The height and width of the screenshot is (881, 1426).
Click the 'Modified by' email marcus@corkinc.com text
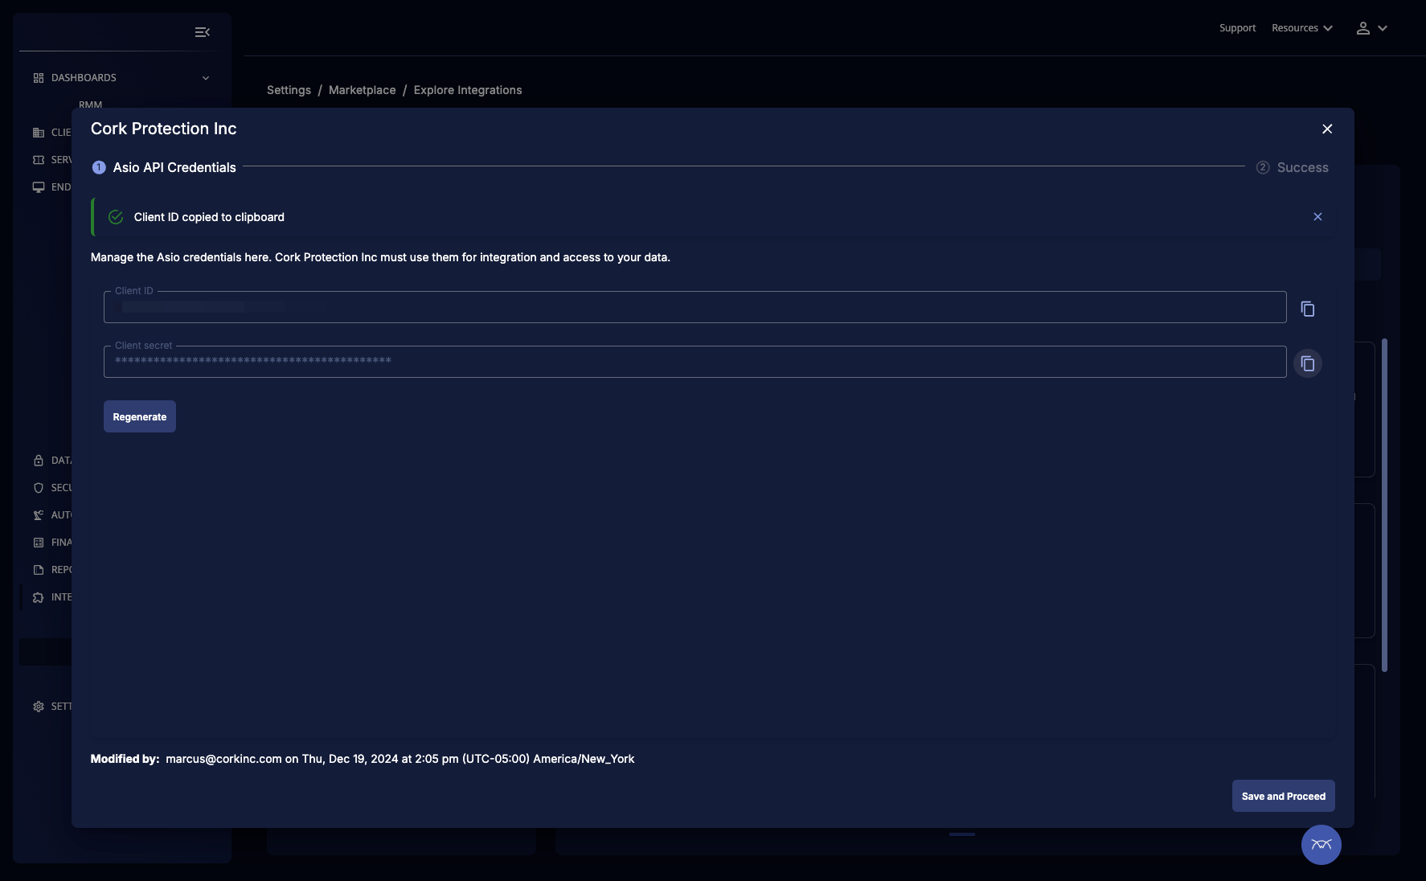(x=223, y=759)
